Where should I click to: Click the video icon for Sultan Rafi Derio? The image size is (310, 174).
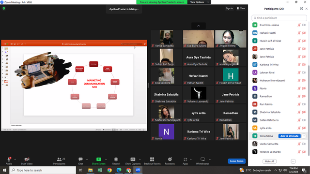tap(304, 120)
